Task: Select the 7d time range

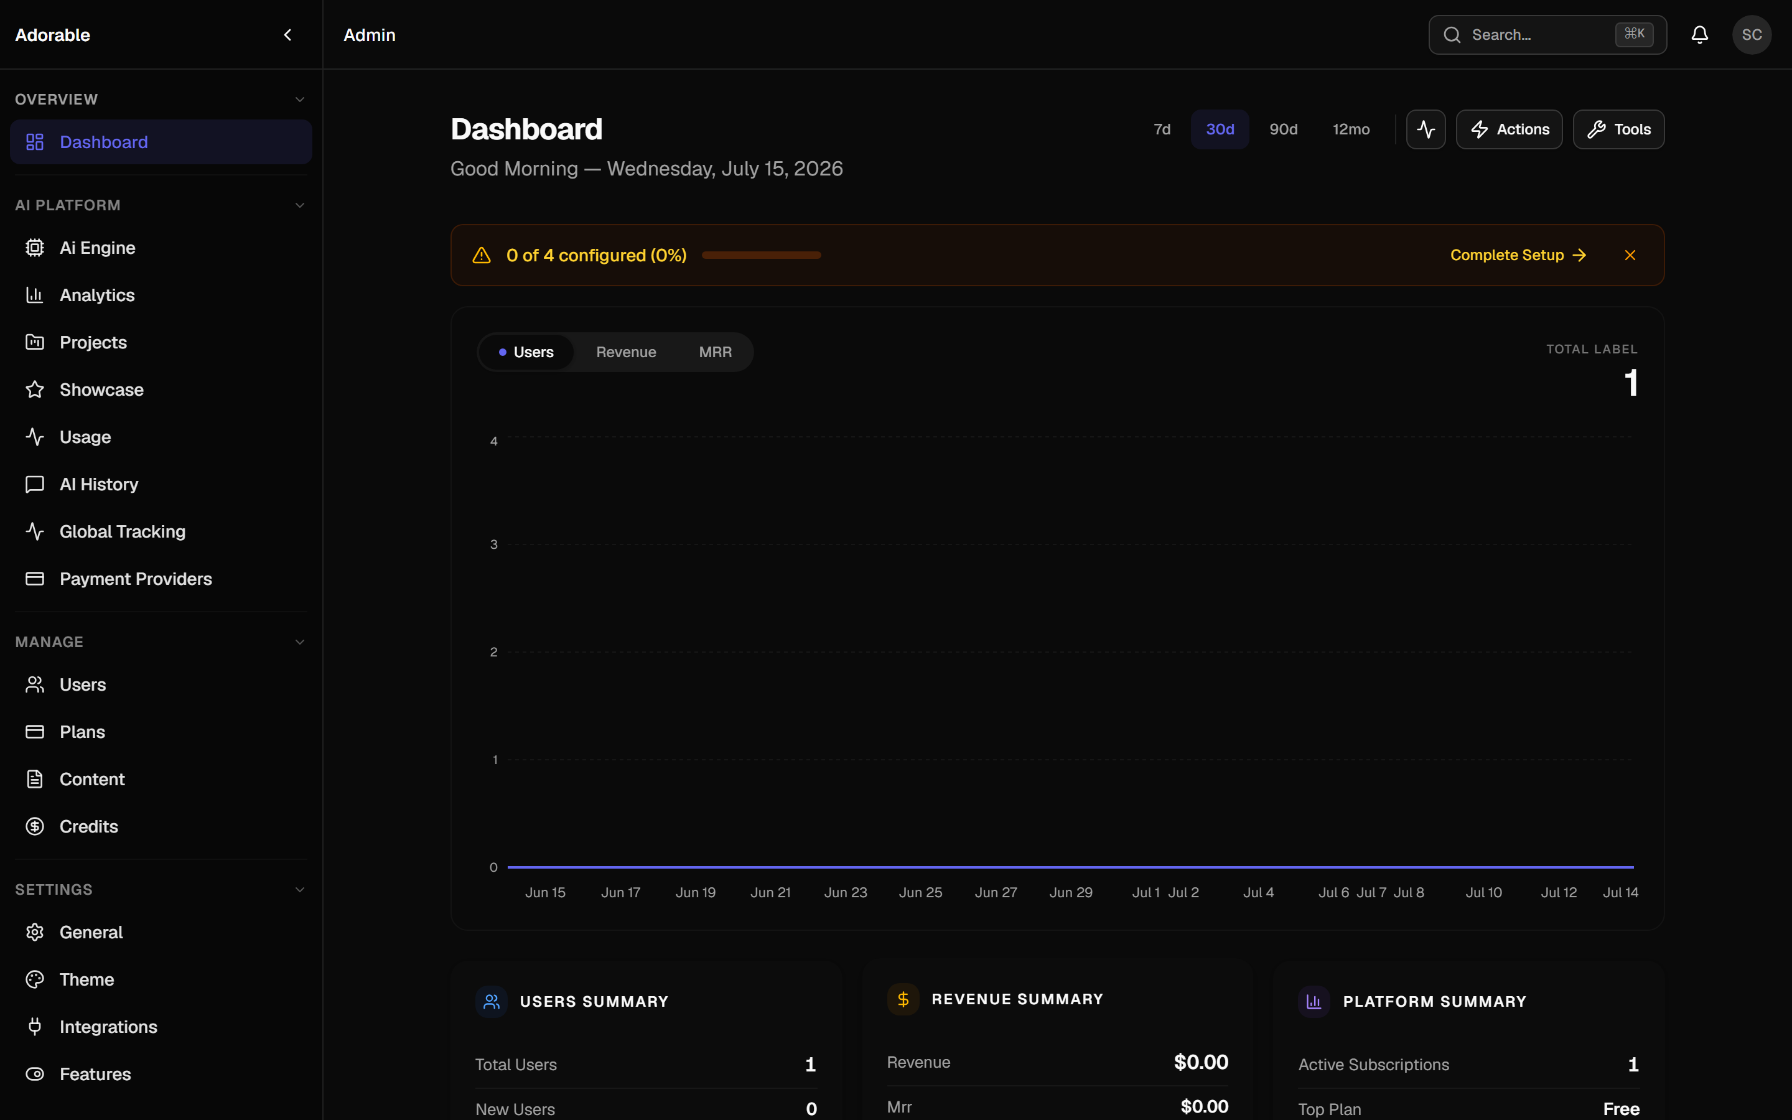Action: 1162,129
